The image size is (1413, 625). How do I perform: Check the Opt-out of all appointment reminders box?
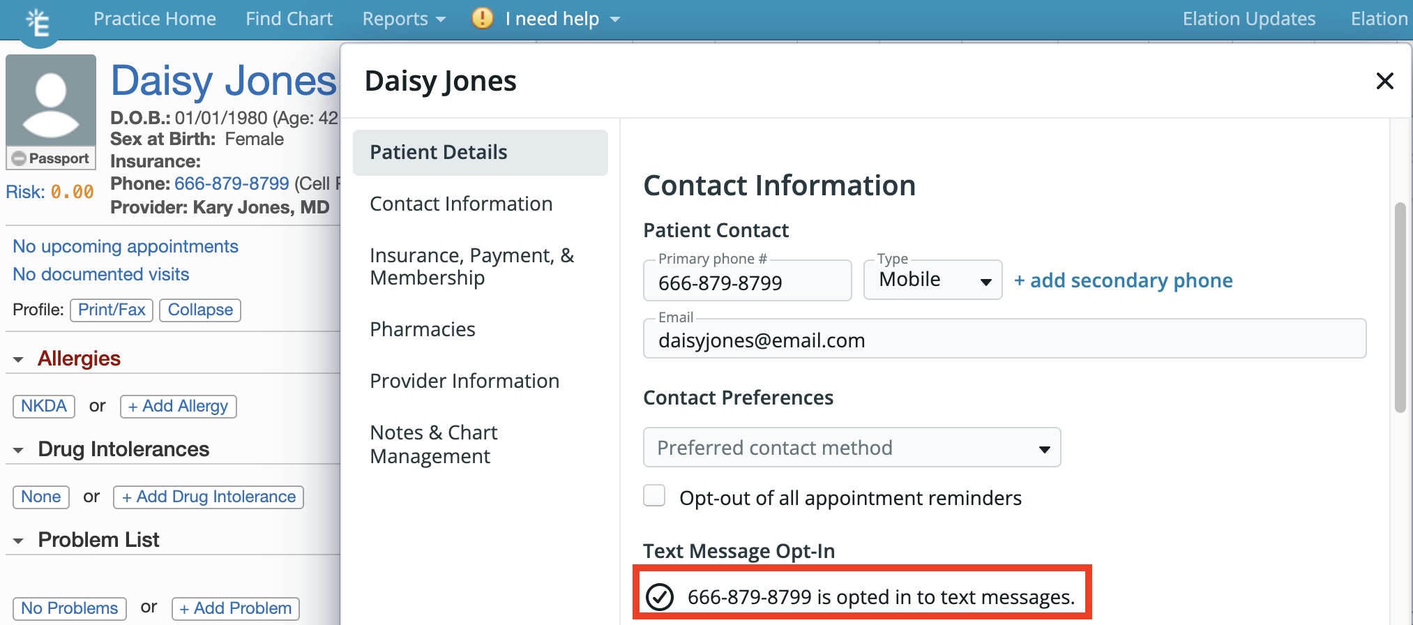pyautogui.click(x=654, y=495)
